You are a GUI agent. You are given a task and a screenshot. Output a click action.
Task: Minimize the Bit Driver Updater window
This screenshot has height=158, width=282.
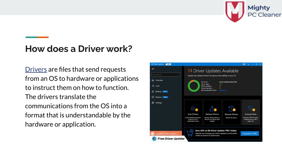click(253, 64)
